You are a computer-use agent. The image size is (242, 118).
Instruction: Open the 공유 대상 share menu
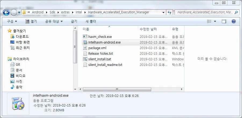click(54, 21)
